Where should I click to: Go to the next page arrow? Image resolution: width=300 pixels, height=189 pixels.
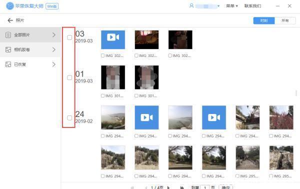pyautogui.click(x=168, y=187)
